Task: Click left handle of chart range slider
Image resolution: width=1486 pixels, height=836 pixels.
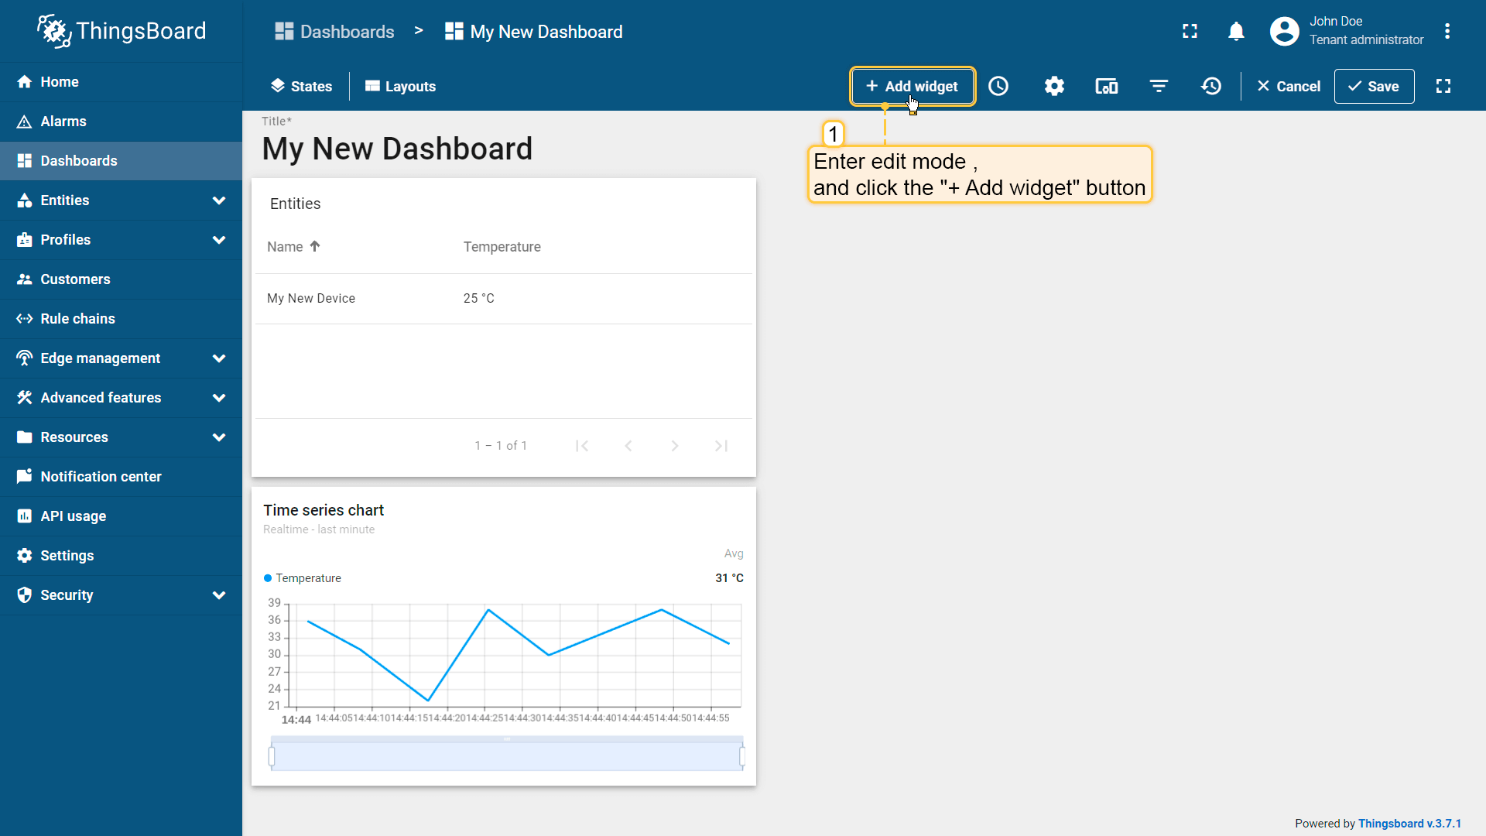Action: coord(272,756)
